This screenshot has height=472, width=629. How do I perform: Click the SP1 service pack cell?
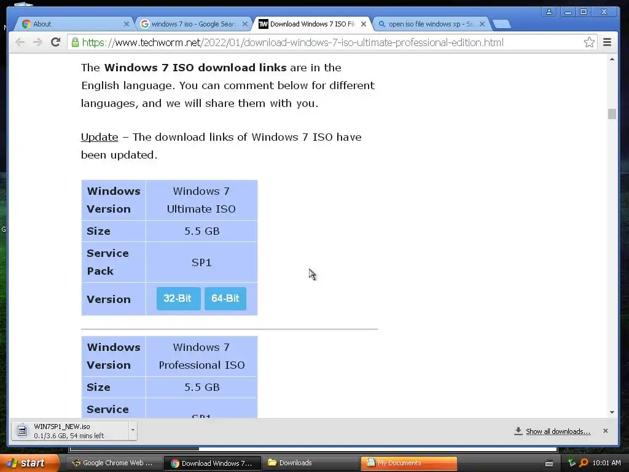tap(201, 262)
